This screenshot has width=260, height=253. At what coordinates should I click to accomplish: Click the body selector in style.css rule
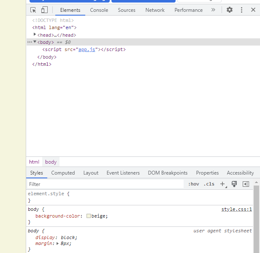[x=33, y=210]
